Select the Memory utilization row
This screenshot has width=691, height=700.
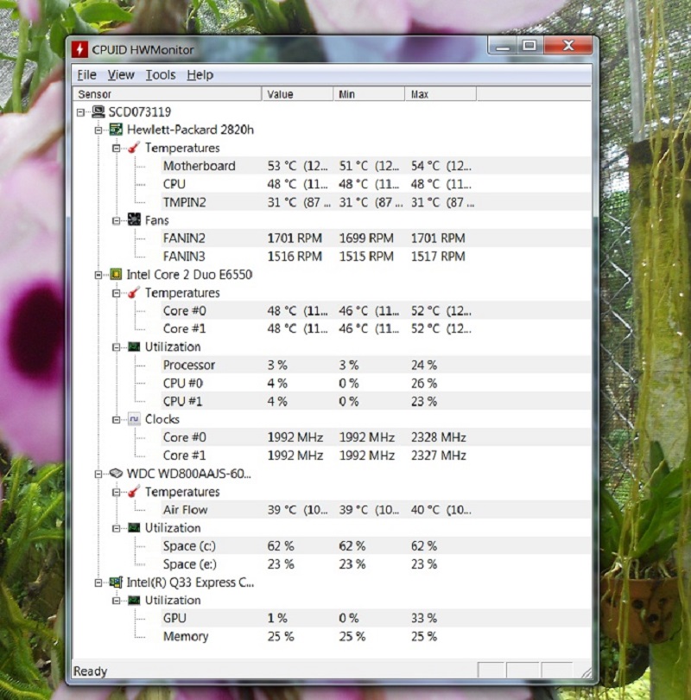pyautogui.click(x=376, y=636)
